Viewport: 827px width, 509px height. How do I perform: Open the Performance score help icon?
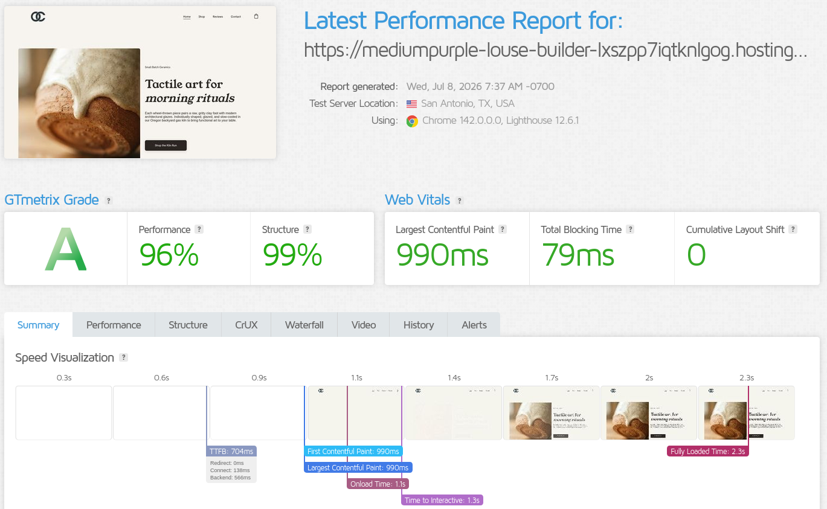pyautogui.click(x=199, y=229)
